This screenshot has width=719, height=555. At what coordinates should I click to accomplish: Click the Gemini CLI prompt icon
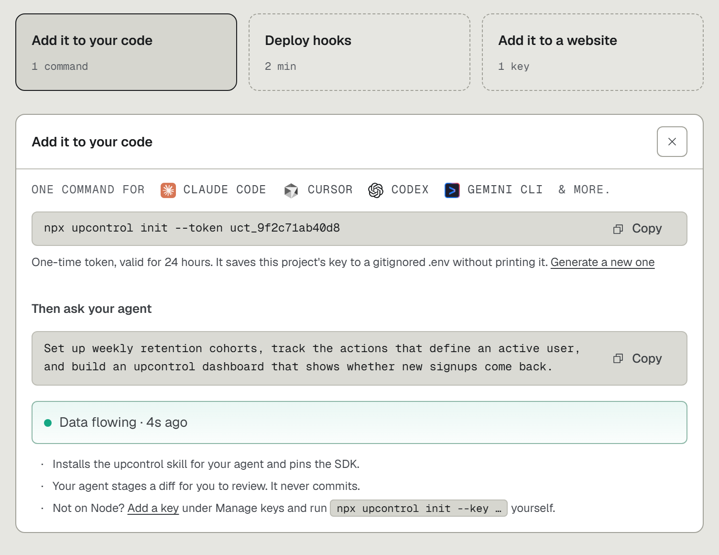(x=452, y=190)
